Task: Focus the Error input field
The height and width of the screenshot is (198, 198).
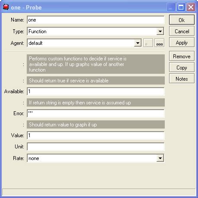Action: (95, 113)
